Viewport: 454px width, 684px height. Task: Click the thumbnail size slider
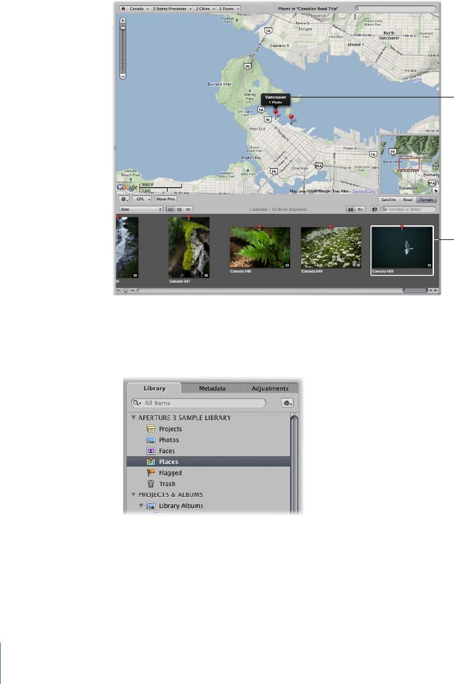click(x=126, y=290)
